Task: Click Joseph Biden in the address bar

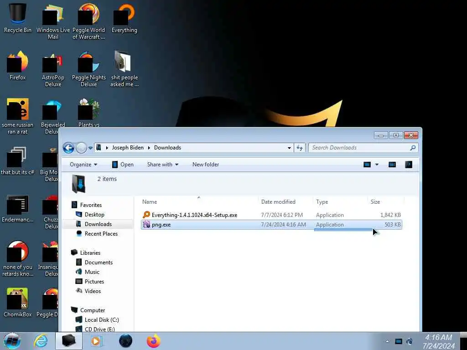Action: [128, 148]
